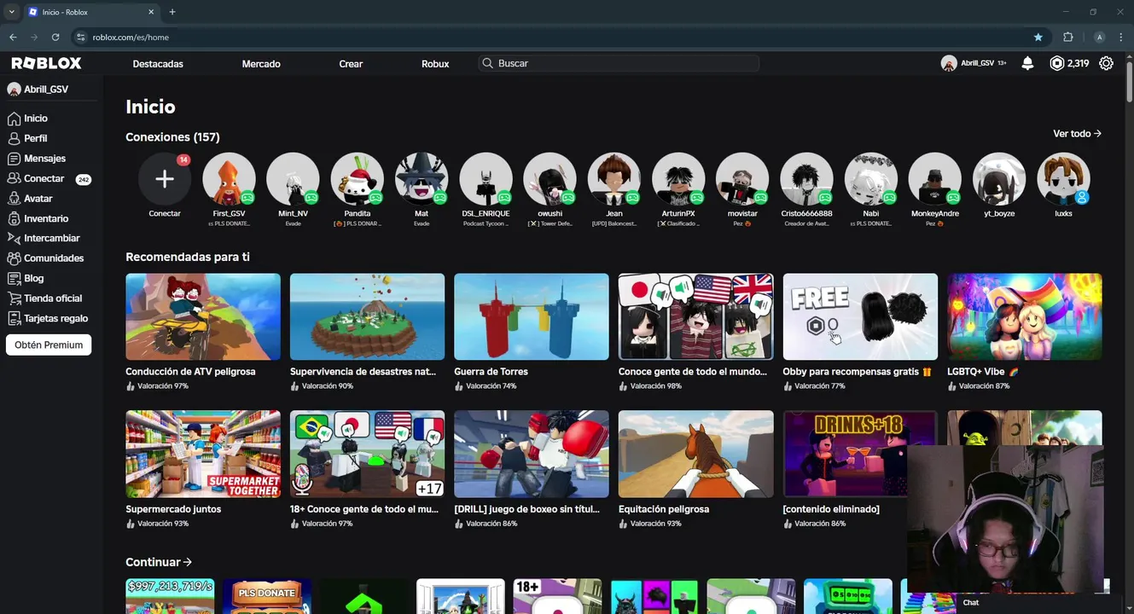Click the Inicio home icon in sidebar

pyautogui.click(x=14, y=119)
